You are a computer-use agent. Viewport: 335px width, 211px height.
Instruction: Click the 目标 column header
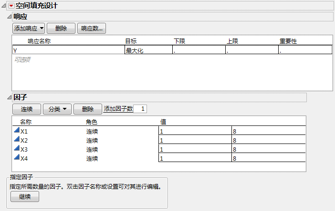(131, 41)
